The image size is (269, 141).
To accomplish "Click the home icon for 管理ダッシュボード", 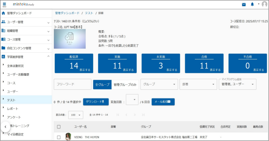I will 4,13.
